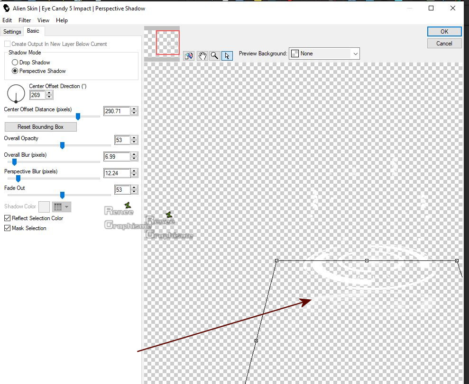Open the View menu
469x384 pixels.
[43, 20]
